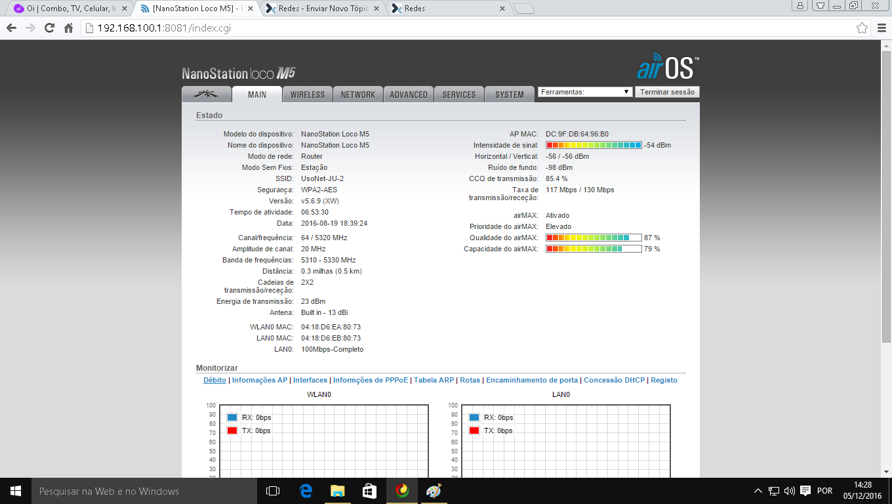Viewport: 892px width, 504px height.
Task: Select the SYSTEM tab
Action: 510,94
